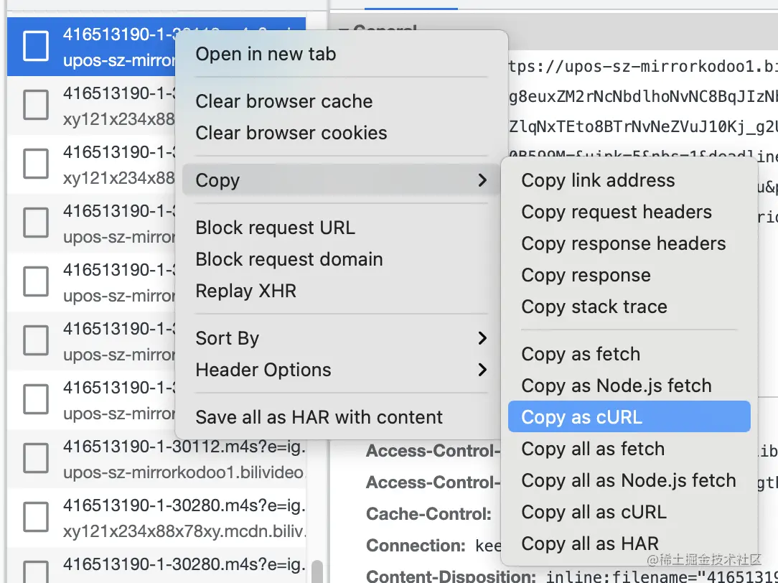The height and width of the screenshot is (583, 778).
Task: Choose the highlighted Copy as cURL
Action: [629, 416]
